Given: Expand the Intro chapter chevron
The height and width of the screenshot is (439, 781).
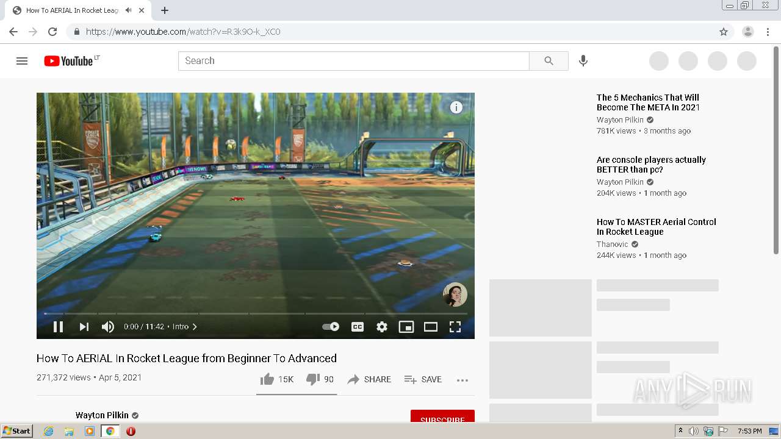Looking at the screenshot, I should coord(195,327).
